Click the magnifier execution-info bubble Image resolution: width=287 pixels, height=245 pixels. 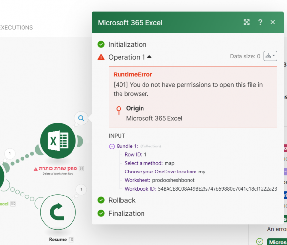point(81,118)
